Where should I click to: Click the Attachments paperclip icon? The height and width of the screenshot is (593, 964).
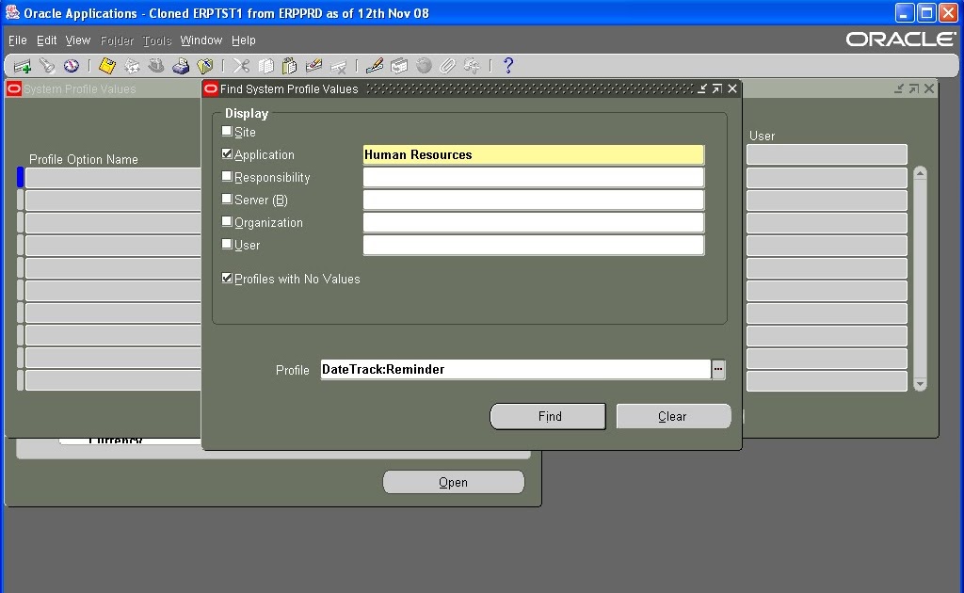point(447,66)
